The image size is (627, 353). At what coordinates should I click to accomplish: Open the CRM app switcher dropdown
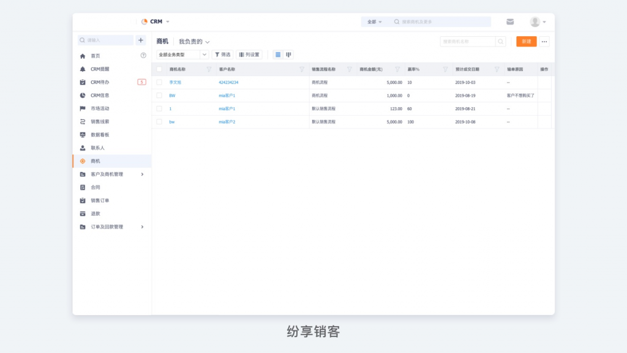168,21
